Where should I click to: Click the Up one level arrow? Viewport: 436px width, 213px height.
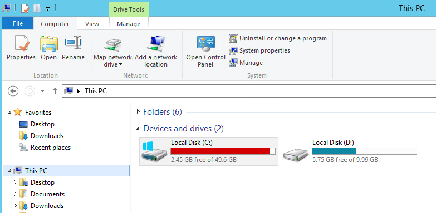pyautogui.click(x=55, y=91)
